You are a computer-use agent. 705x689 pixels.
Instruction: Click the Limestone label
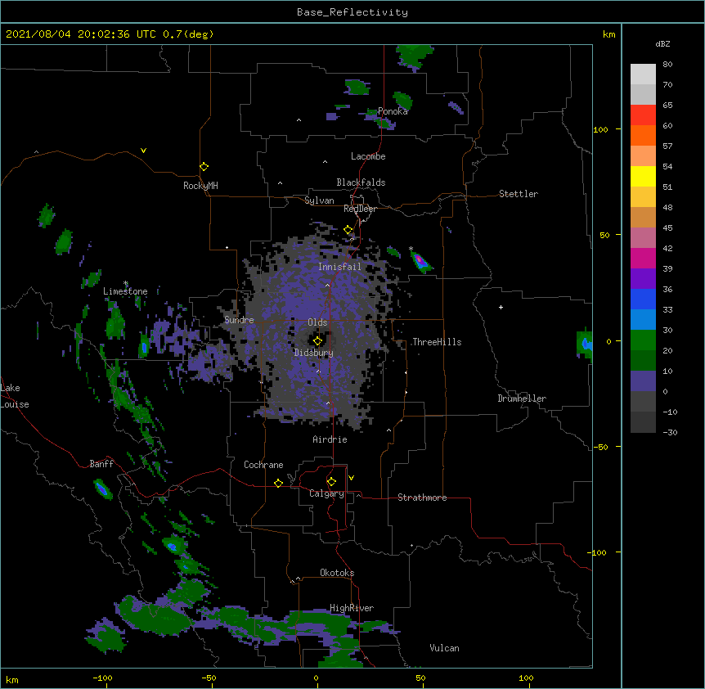(125, 291)
